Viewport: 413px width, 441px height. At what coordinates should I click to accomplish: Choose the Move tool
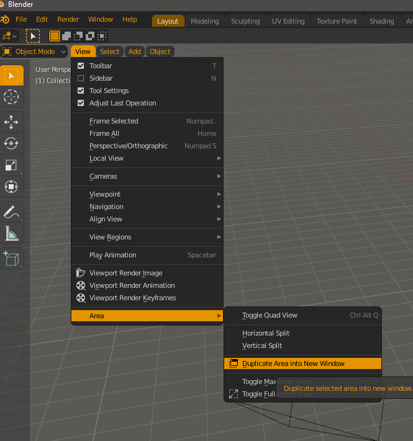tap(12, 122)
